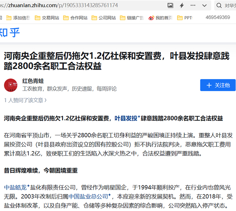Click the author bio 工农教育，群众发声
Screen dimensions: 236x211
69,89
